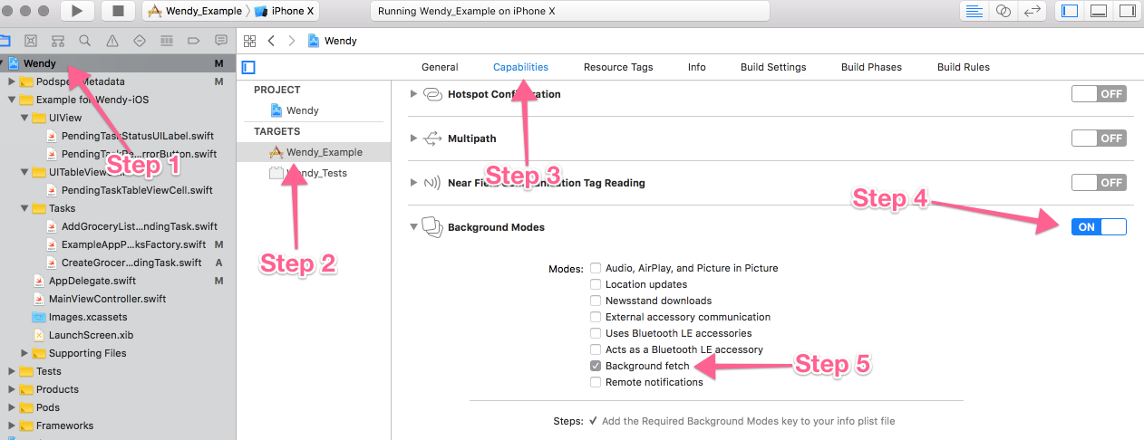Open the Build Settings tab
The width and height of the screenshot is (1144, 440).
[x=773, y=67]
